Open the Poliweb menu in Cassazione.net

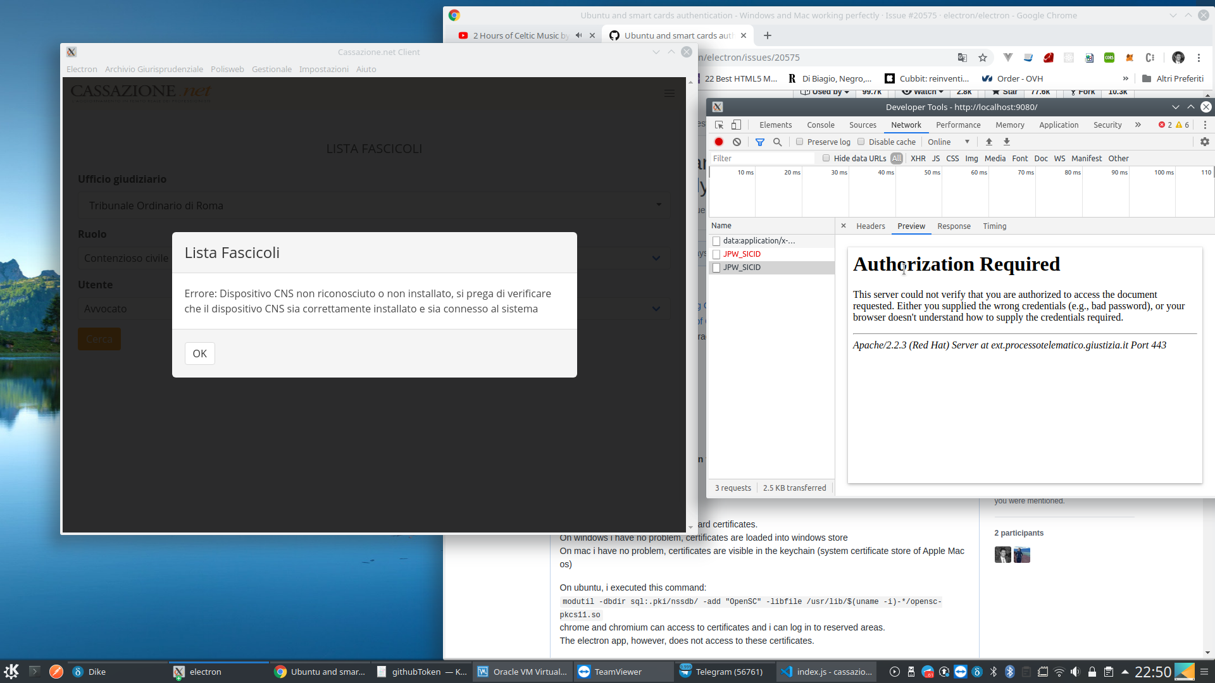(x=227, y=69)
